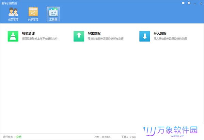This screenshot has width=204, height=140.
Task: Click the green broom 垃圾清理 icon
Action: (13, 36)
